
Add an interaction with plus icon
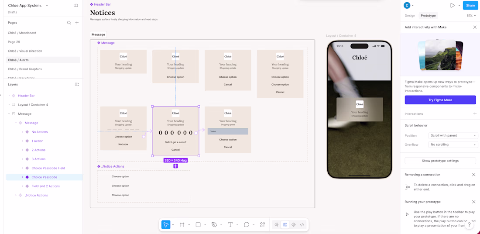tap(475, 114)
